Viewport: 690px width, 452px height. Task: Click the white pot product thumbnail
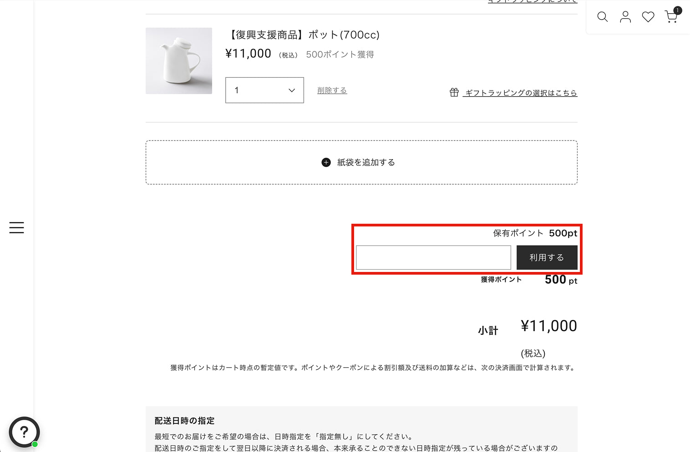tap(179, 61)
